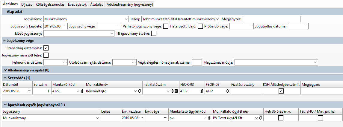Open the Munkakörkód 4122_ dropdown arrow

click(x=78, y=91)
